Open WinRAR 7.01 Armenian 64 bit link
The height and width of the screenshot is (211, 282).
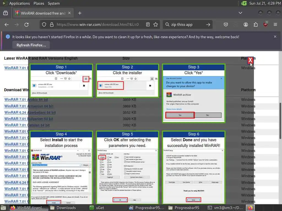29,106
